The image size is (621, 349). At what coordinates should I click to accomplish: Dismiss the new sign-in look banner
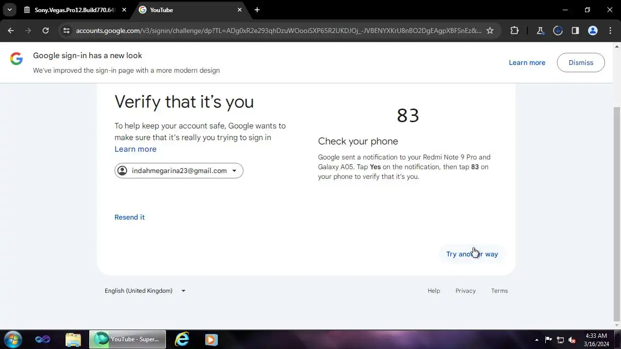[x=581, y=63]
